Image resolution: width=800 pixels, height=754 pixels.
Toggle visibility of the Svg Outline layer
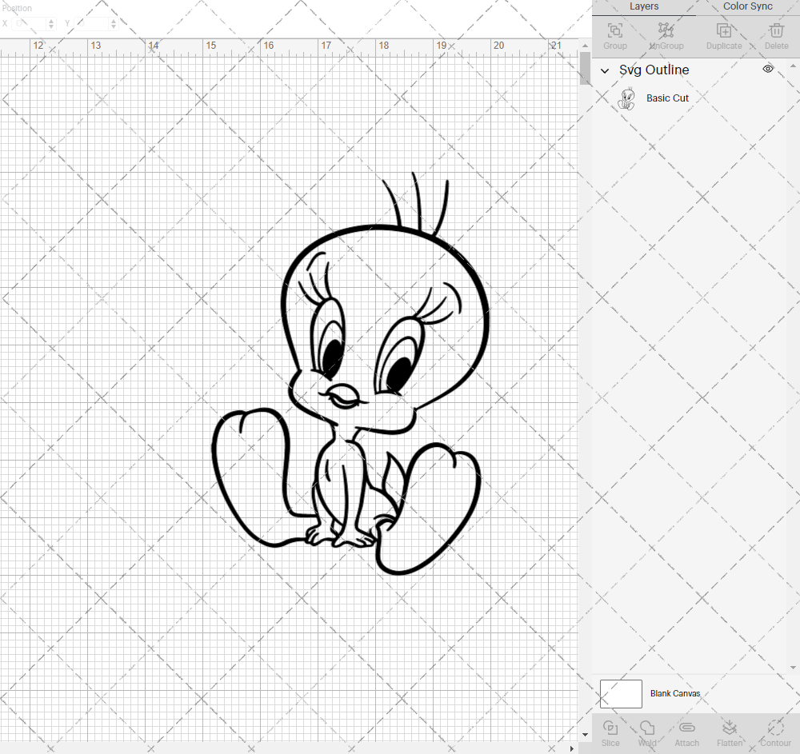tap(767, 69)
